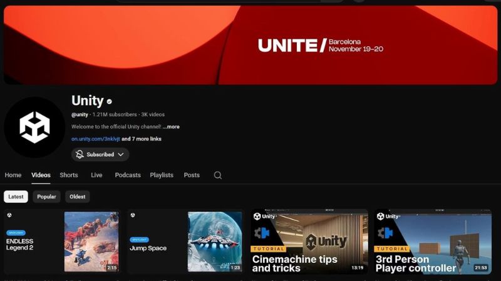Select the Latest sort chip

[16, 197]
